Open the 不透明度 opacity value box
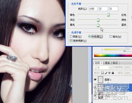The image size is (132, 103). (128, 67)
